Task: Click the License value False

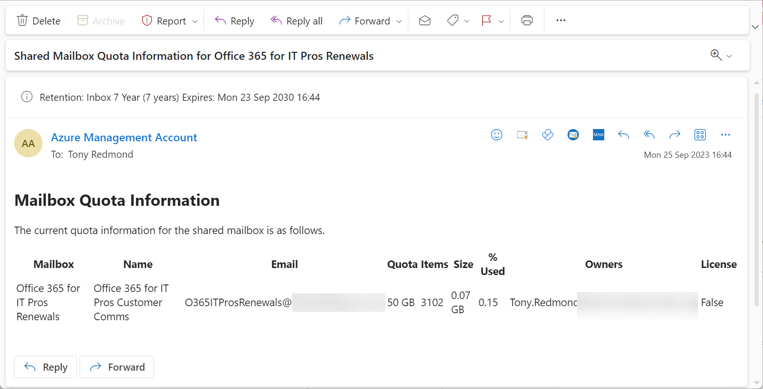Action: 712,302
